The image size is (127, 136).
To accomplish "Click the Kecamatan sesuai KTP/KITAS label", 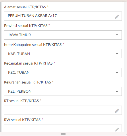I will coord(28,63).
